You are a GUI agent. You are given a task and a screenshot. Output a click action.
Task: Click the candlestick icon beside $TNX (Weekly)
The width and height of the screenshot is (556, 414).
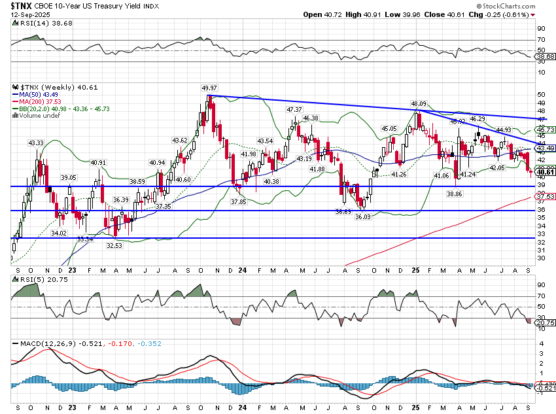15,87
